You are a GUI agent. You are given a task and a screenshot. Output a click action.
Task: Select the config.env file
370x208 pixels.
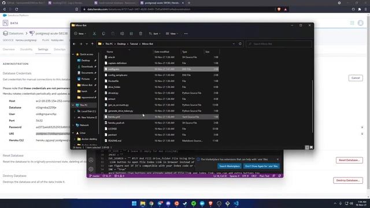click(161, 69)
